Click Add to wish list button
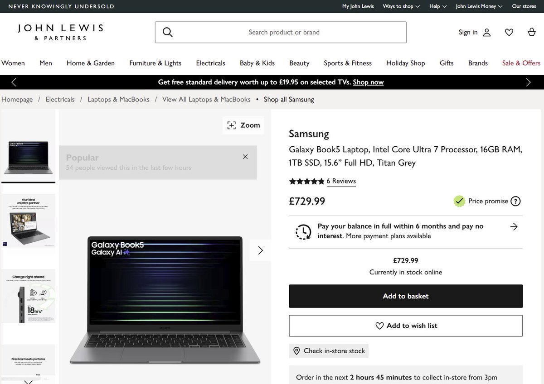 click(406, 326)
